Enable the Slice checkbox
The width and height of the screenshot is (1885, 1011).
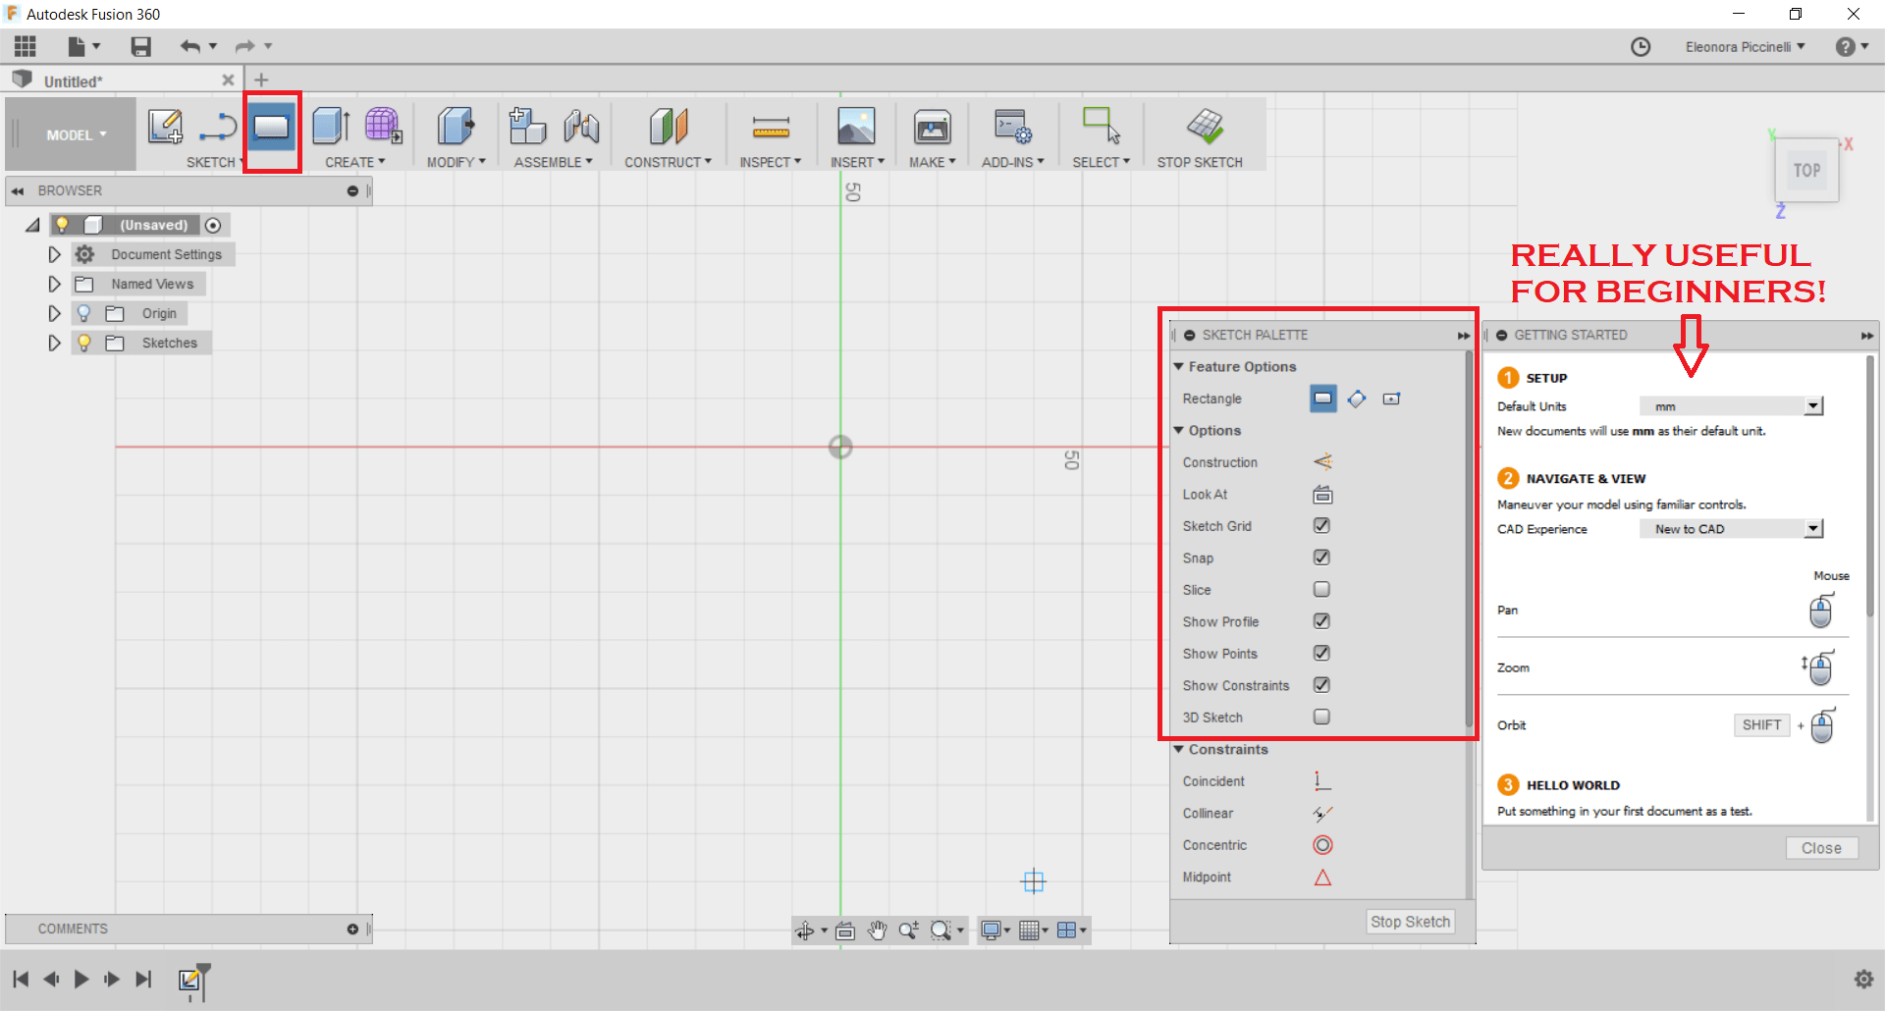coord(1321,589)
